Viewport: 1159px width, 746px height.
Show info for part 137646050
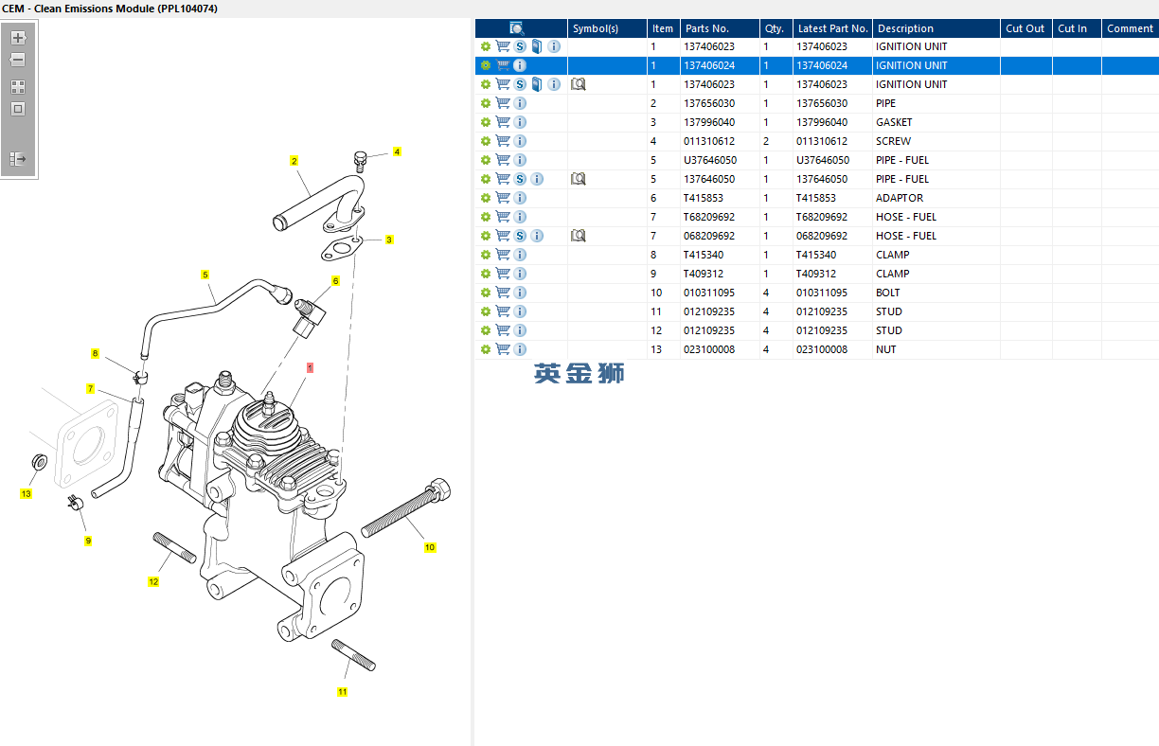(537, 179)
